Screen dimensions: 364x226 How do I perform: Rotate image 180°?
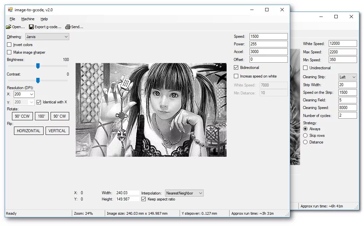tap(42, 116)
